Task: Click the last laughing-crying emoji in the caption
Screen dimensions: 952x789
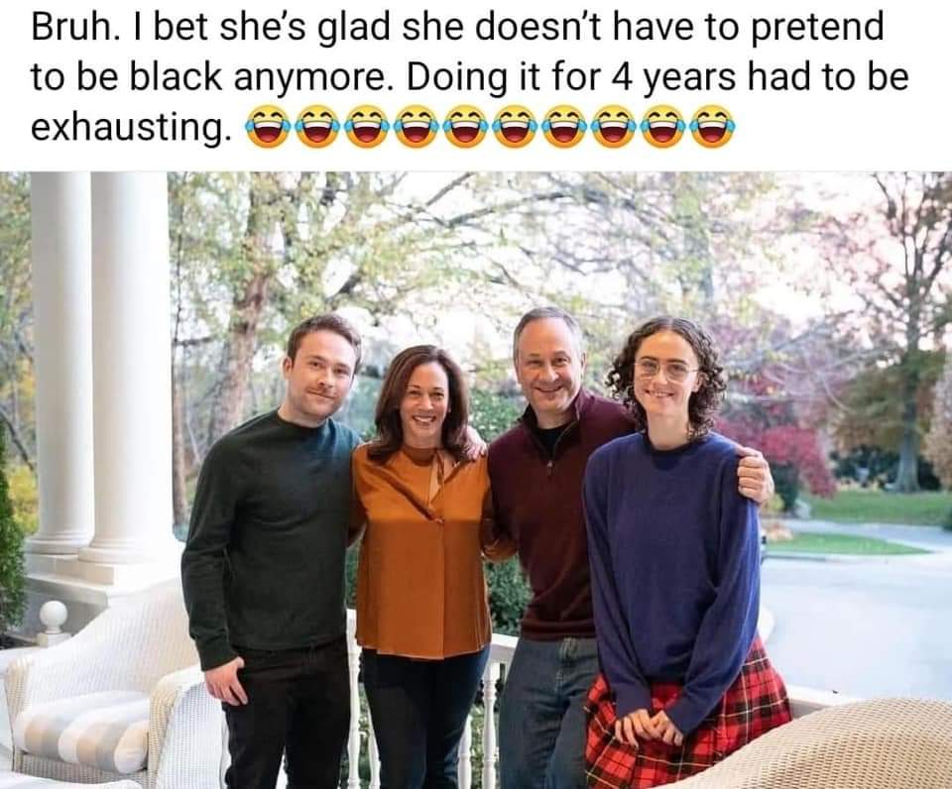Action: 711,126
